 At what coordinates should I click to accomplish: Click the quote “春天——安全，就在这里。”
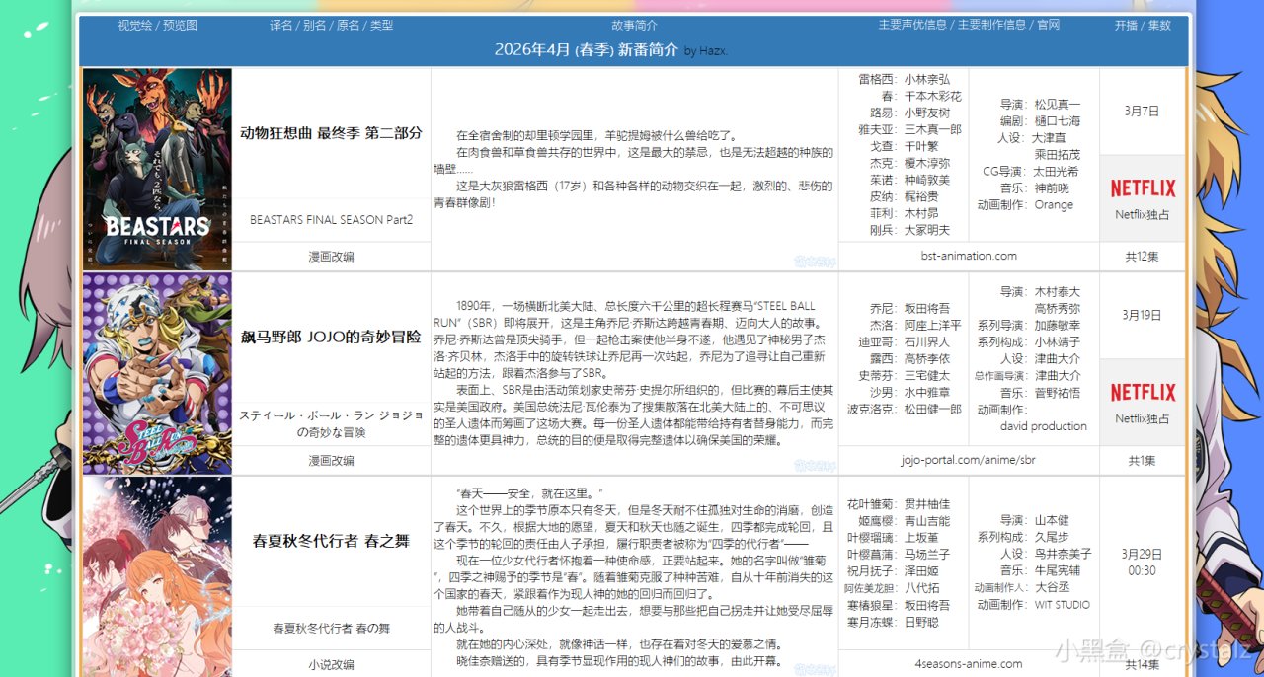[529, 492]
